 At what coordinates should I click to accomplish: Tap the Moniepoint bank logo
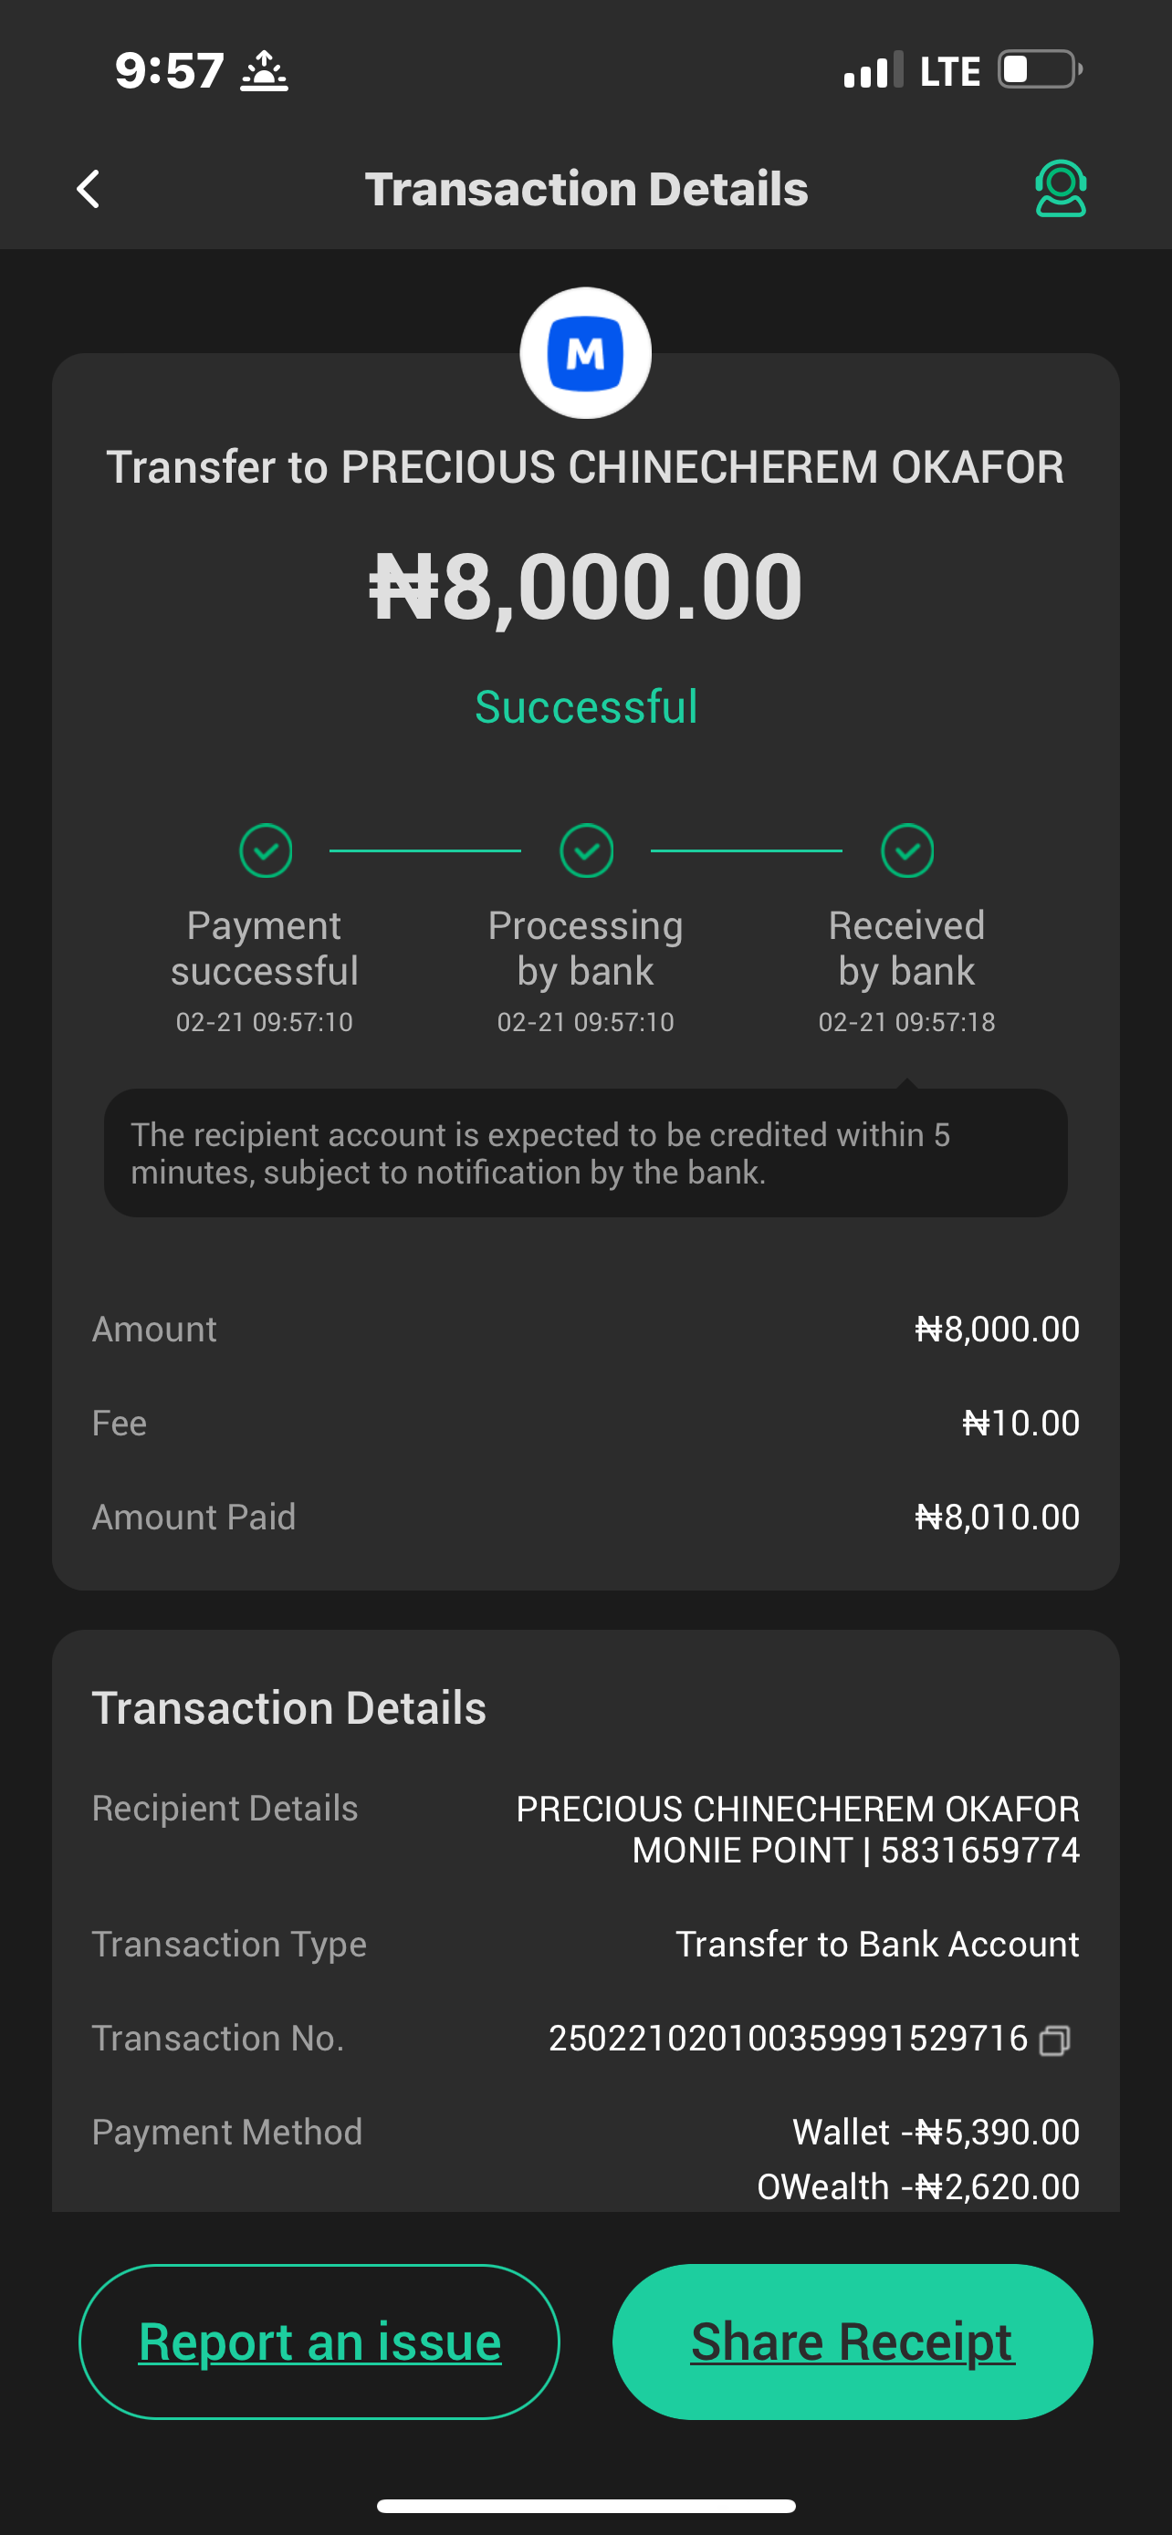click(x=585, y=353)
